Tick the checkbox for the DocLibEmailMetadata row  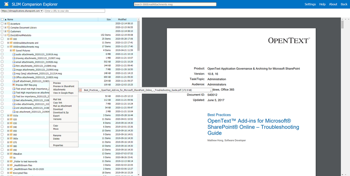click(x=2, y=35)
